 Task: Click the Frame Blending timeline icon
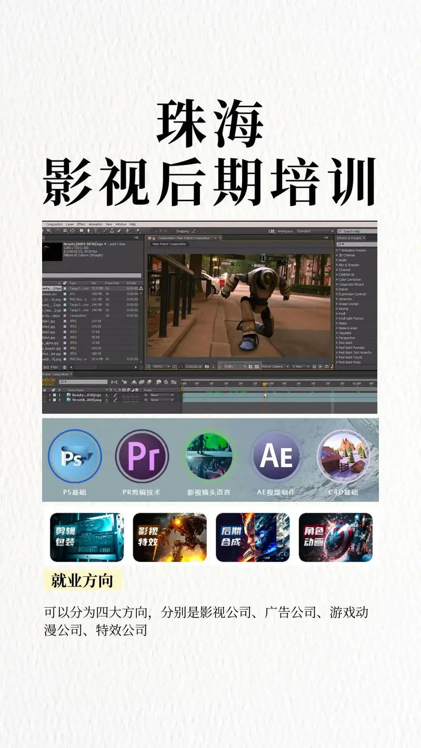tap(142, 382)
